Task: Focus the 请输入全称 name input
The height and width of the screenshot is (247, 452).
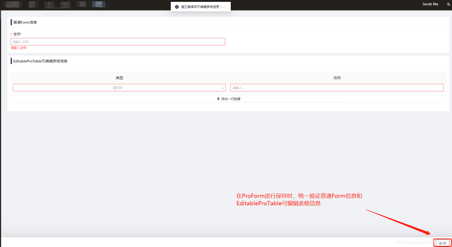Action: (x=118, y=41)
